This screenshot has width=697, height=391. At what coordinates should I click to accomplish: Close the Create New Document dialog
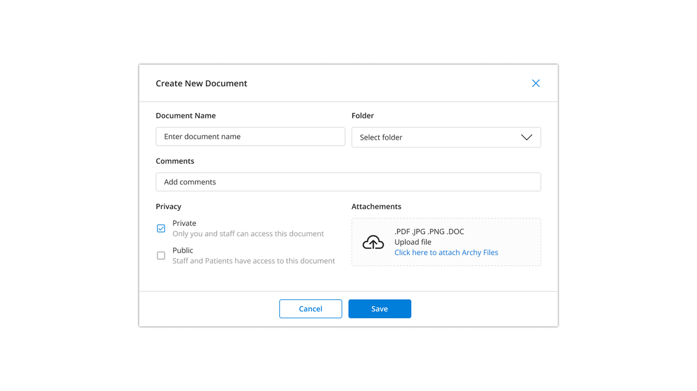536,83
